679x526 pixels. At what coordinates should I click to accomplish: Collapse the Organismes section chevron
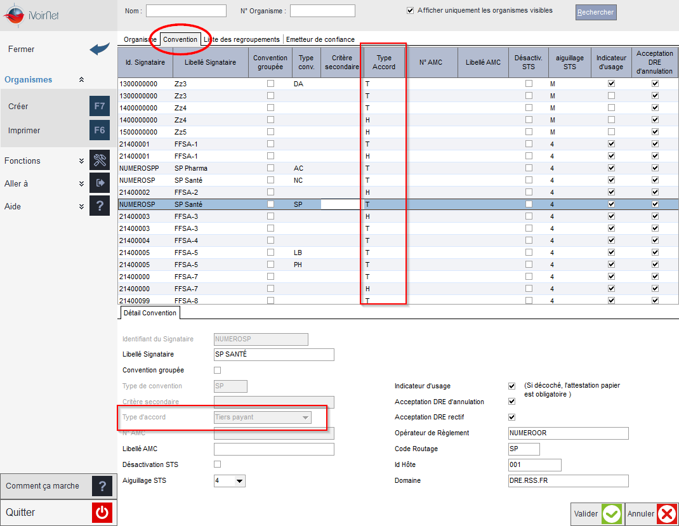(81, 80)
